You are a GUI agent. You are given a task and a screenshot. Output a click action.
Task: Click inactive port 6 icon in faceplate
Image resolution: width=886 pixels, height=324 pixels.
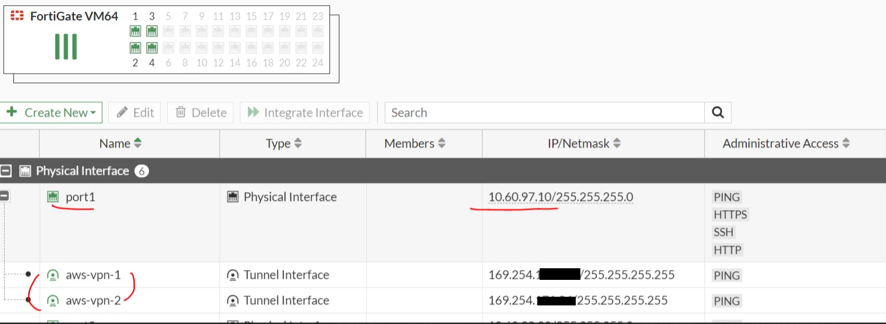point(169,48)
